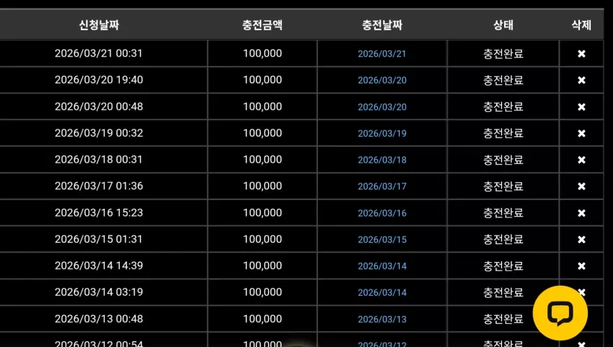Viewport: 613px width, 347px height.
Task: Delete the 2026/03/21 00:31 charge record
Action: 581,53
